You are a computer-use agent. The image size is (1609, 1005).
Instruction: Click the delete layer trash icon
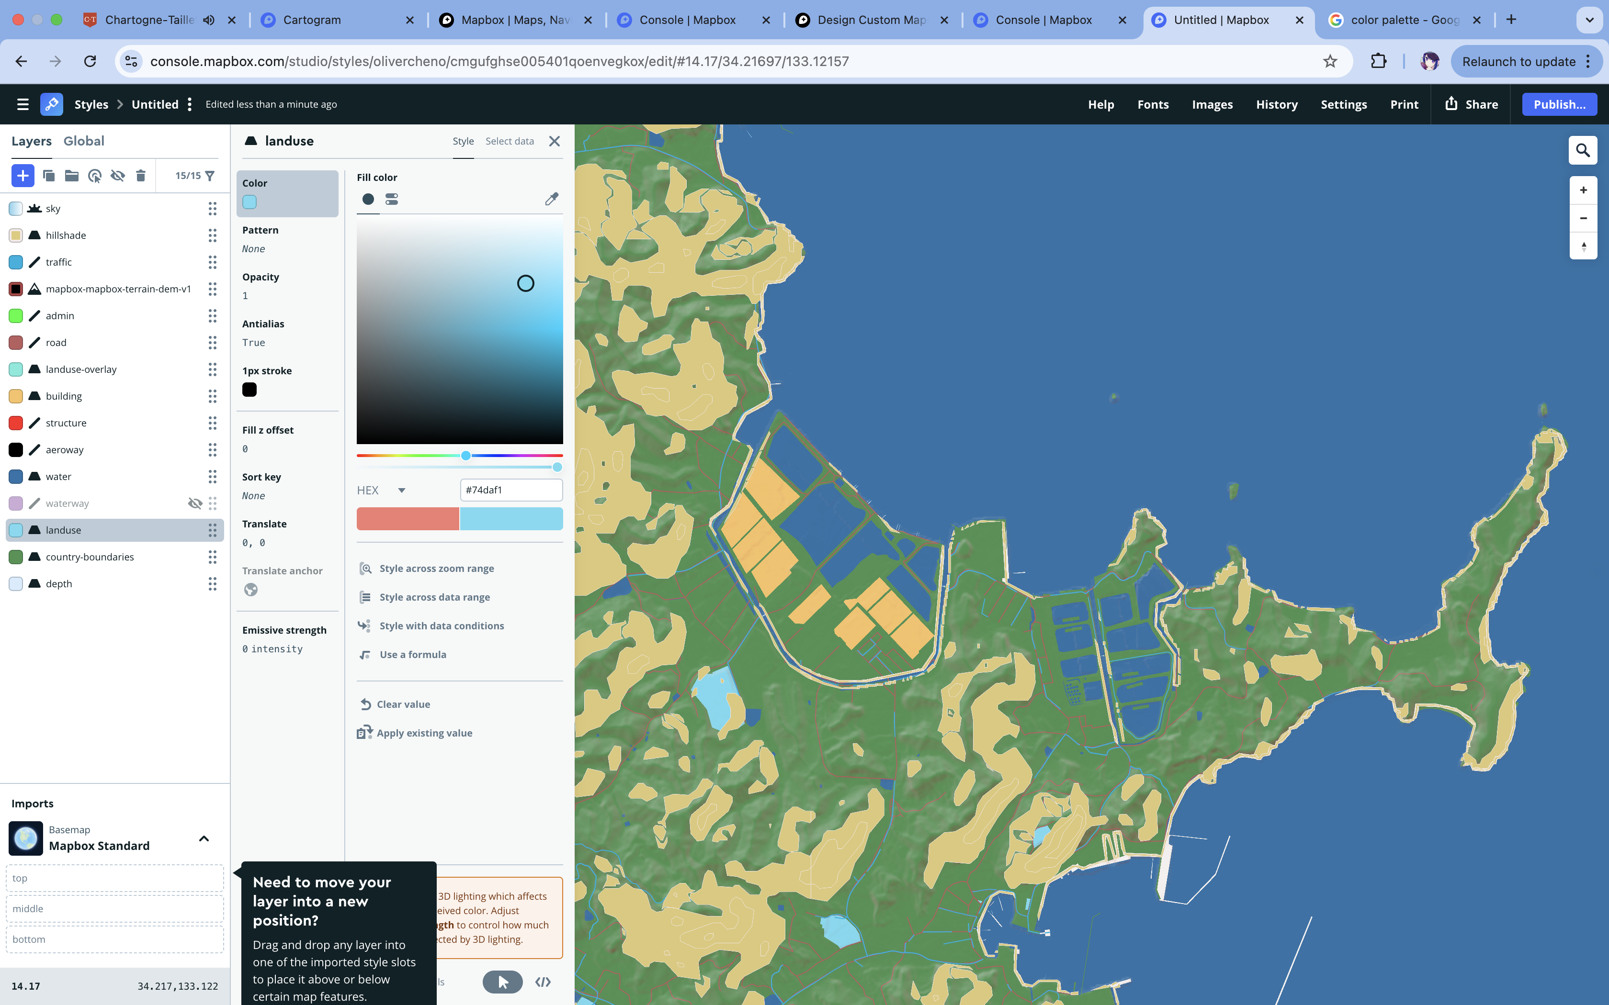point(140,176)
